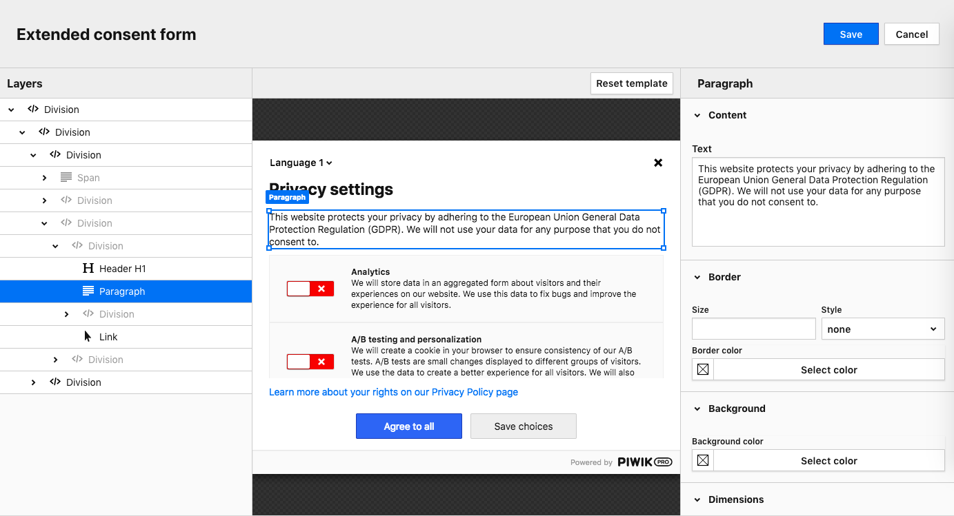Click the Analytics title text
954x516 pixels.
370,272
